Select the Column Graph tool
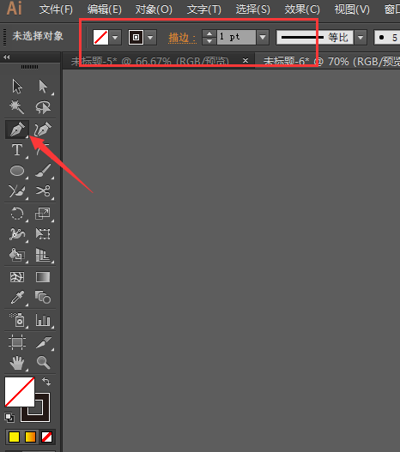This screenshot has height=452, width=400. 43,320
